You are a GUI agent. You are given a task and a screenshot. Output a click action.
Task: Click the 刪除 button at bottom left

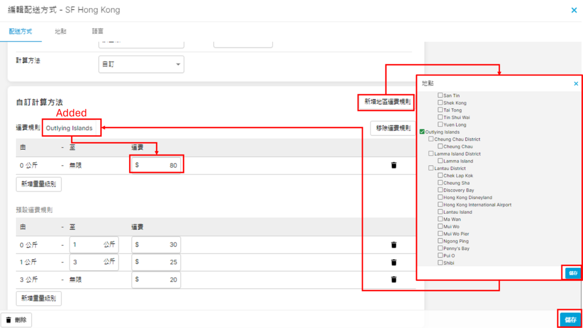click(x=16, y=320)
